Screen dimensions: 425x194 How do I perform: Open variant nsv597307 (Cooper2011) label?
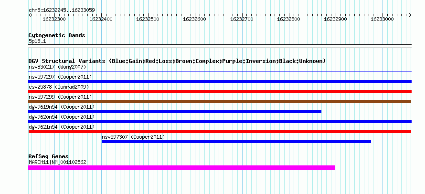[x=133, y=137]
